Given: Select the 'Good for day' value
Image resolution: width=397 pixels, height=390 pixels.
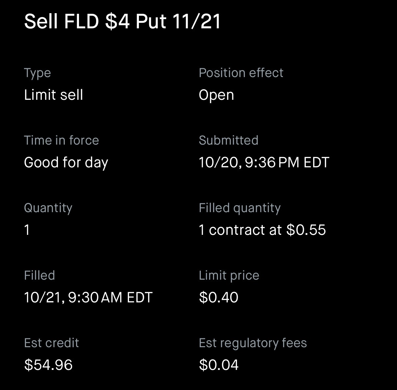Looking at the screenshot, I should click(x=66, y=162).
